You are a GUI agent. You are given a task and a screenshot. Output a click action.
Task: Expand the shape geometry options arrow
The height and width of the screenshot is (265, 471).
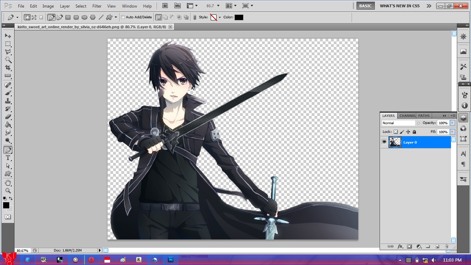point(116,17)
